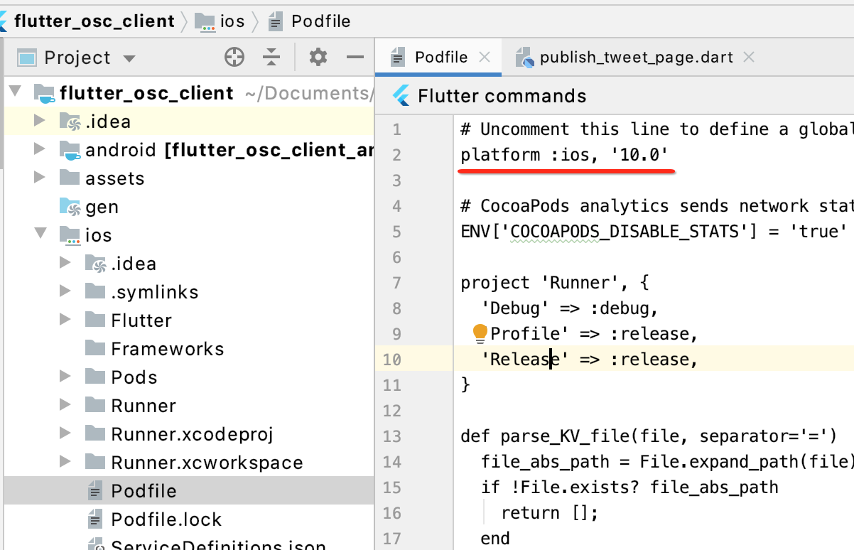The image size is (854, 550).
Task: Select Podfile in the project tree
Action: point(189,491)
